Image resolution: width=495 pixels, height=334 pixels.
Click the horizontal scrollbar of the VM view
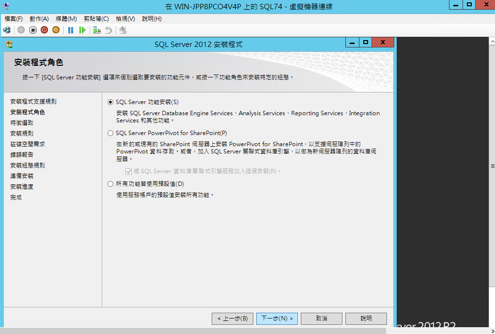[x=193, y=331]
